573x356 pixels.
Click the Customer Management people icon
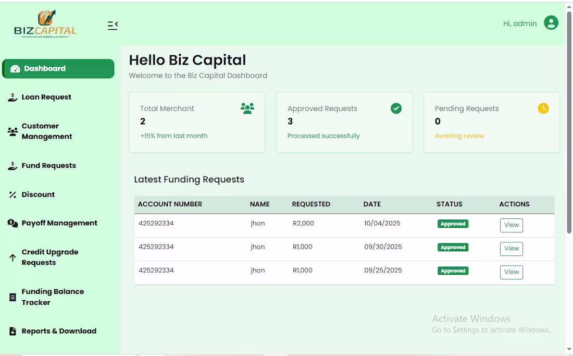[11, 131]
